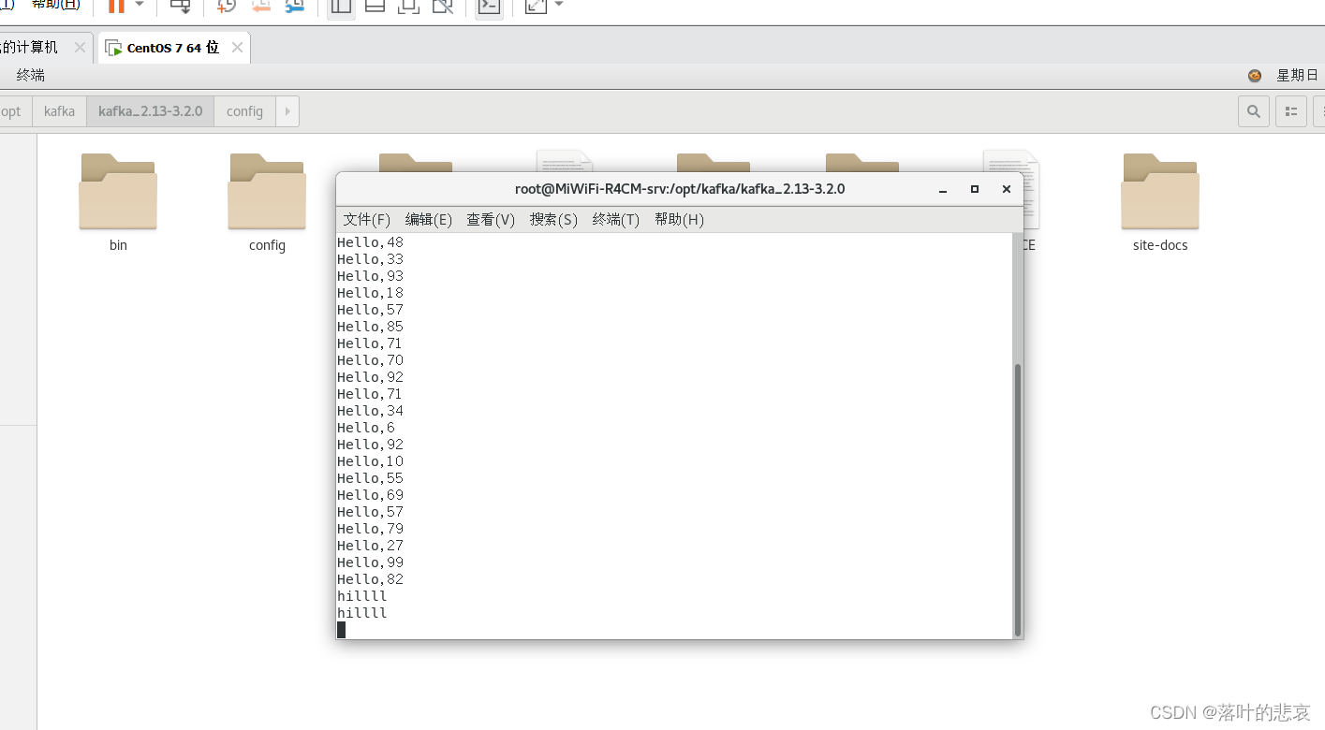Click the file manager search button
Screen dimensions: 1325x730
pos(1254,111)
